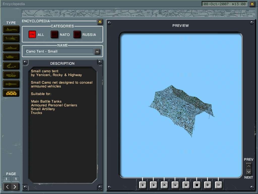258x194 pixels.
Task: Click the PREVIEW panel header
Action: coord(180,26)
